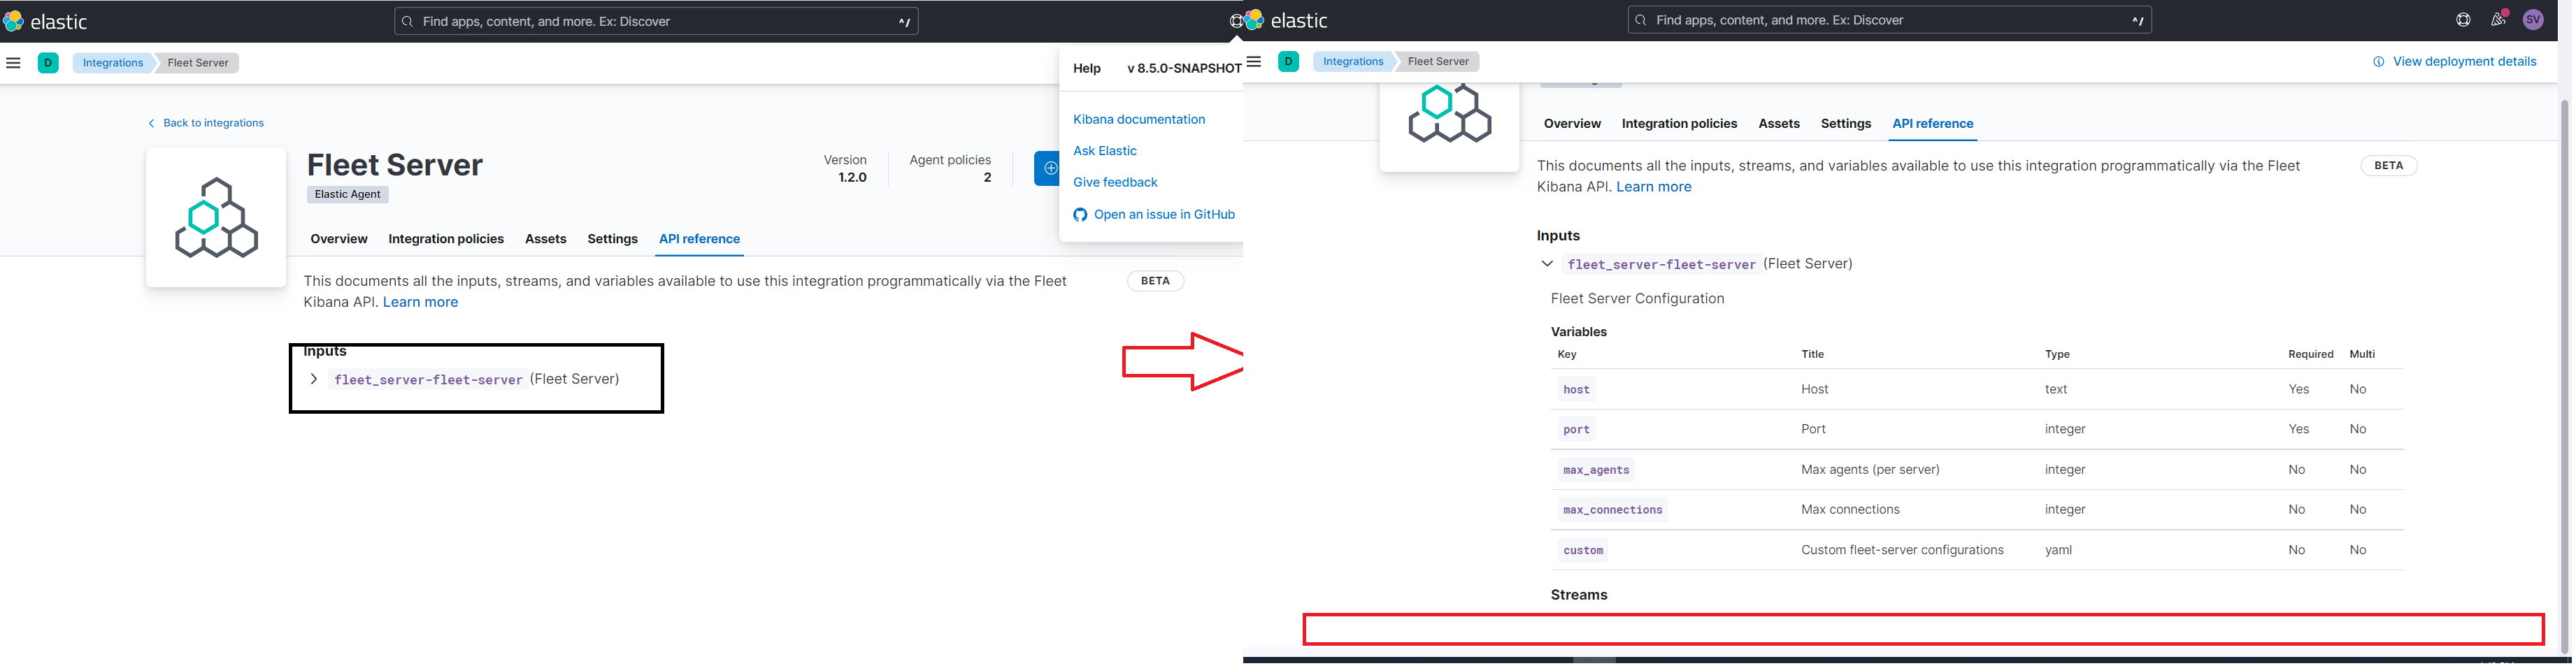Open Kibana documentation from the Help menu

pos(1139,119)
